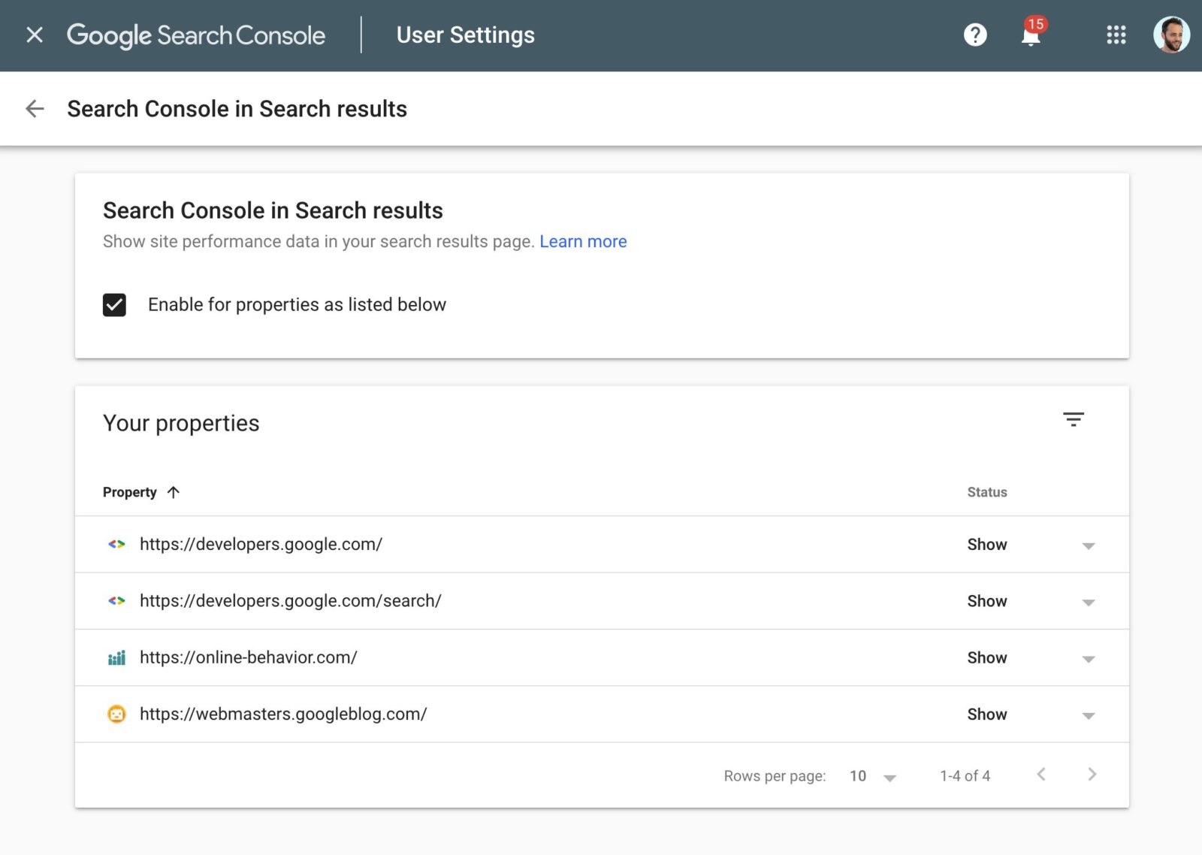
Task: Toggle the Property column sort arrow
Action: point(174,492)
